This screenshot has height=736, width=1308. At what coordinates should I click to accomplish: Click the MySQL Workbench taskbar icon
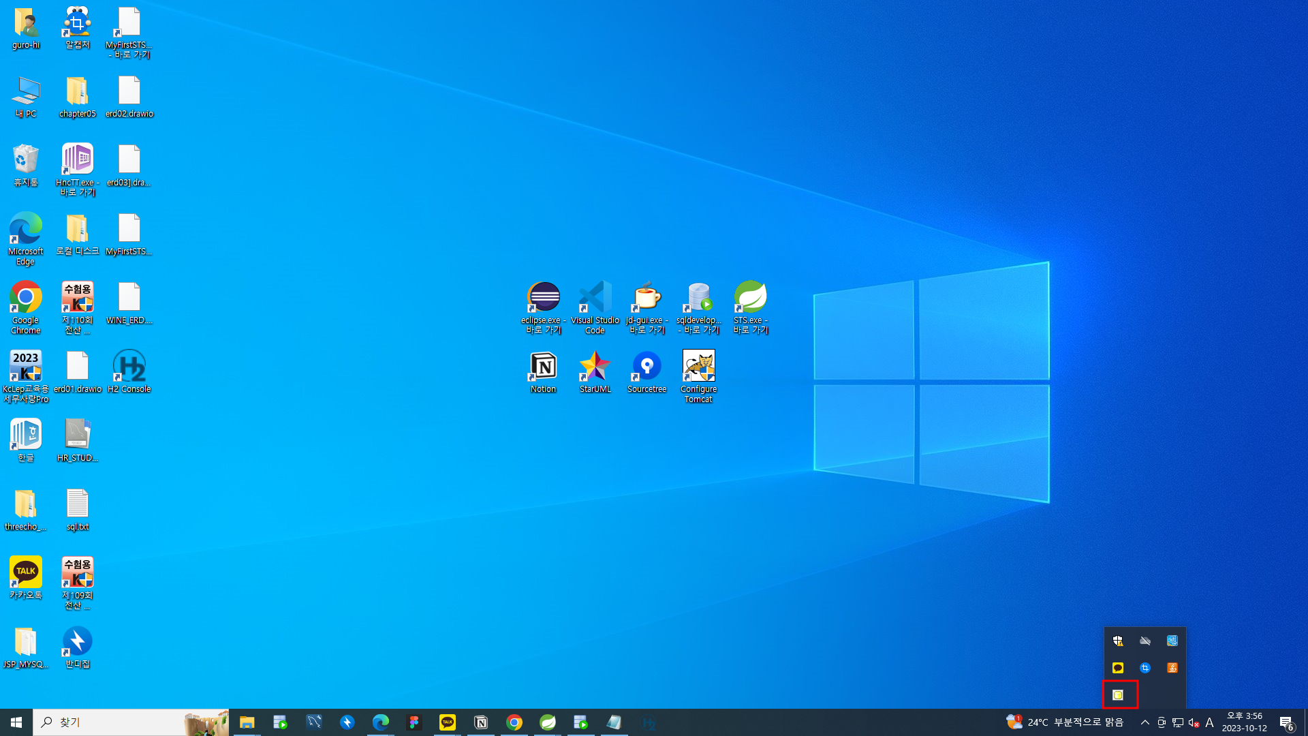coord(314,722)
